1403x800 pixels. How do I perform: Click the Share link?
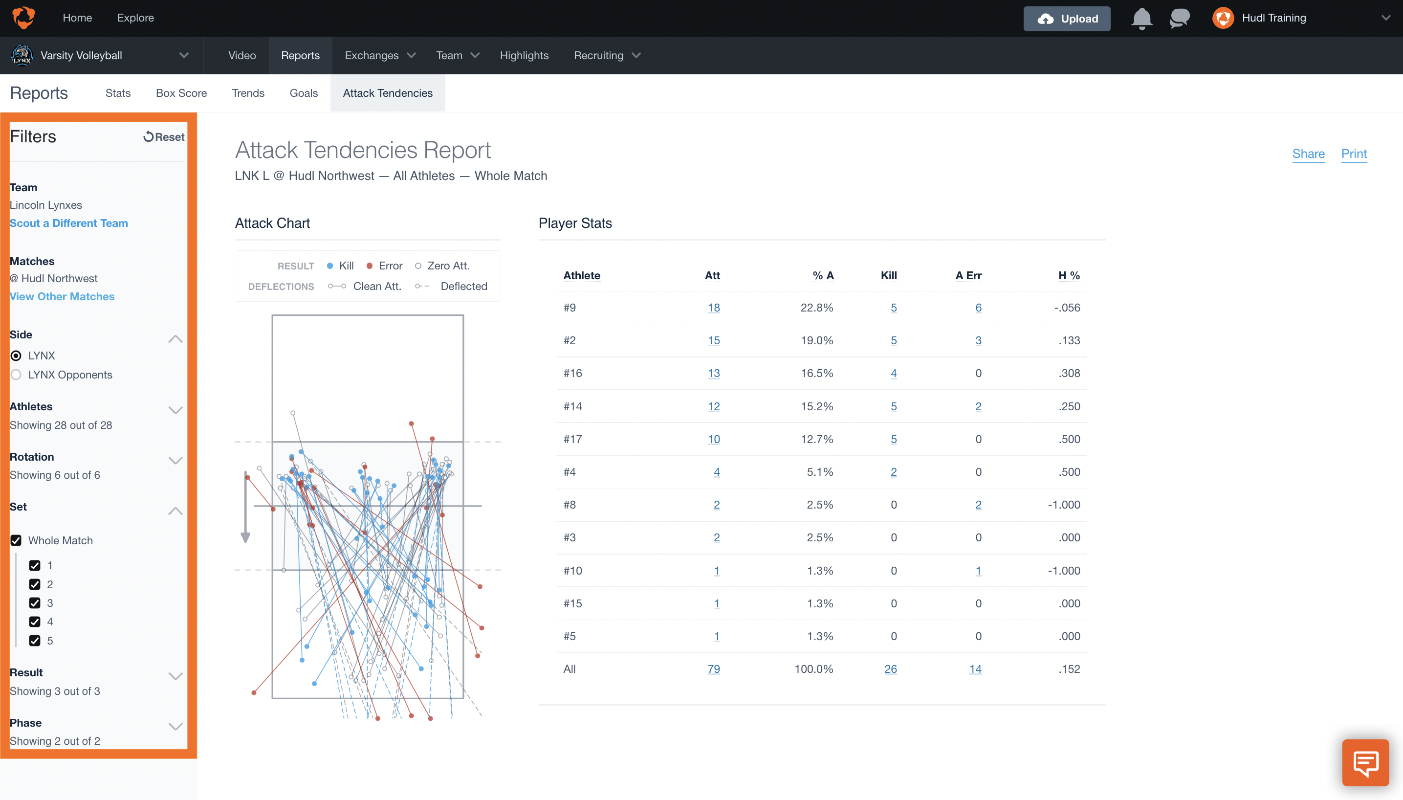click(x=1308, y=154)
